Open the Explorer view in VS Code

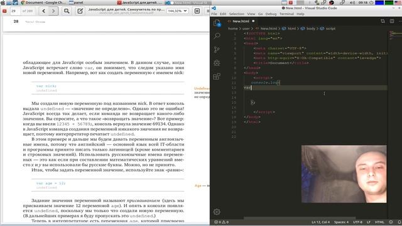(217, 23)
